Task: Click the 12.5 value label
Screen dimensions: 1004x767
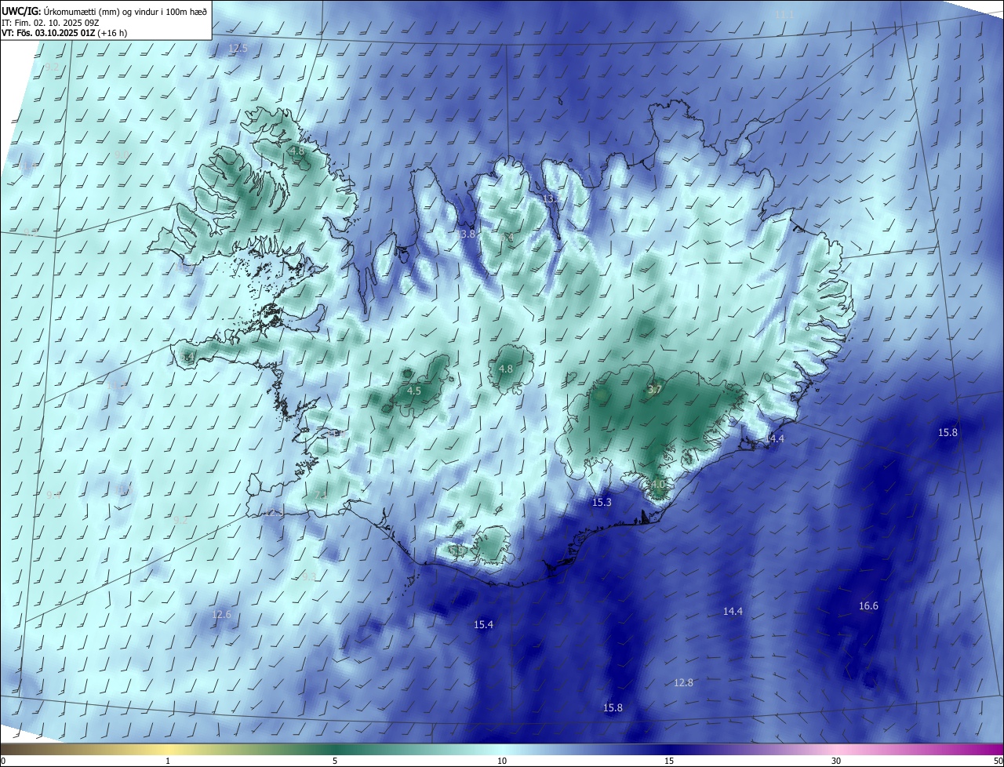Action: click(238, 48)
